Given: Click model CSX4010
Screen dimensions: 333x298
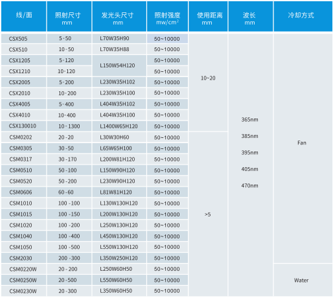Looking at the screenshot, I should click(x=23, y=115).
